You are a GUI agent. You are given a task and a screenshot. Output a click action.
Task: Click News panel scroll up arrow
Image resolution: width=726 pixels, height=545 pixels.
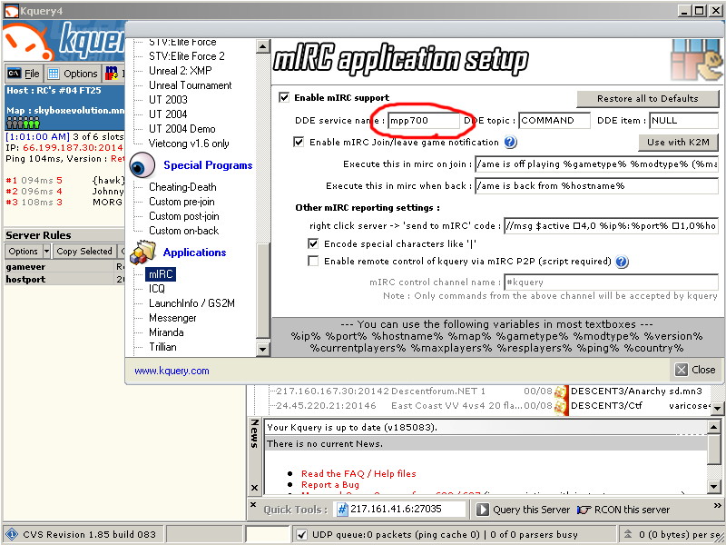click(x=713, y=426)
